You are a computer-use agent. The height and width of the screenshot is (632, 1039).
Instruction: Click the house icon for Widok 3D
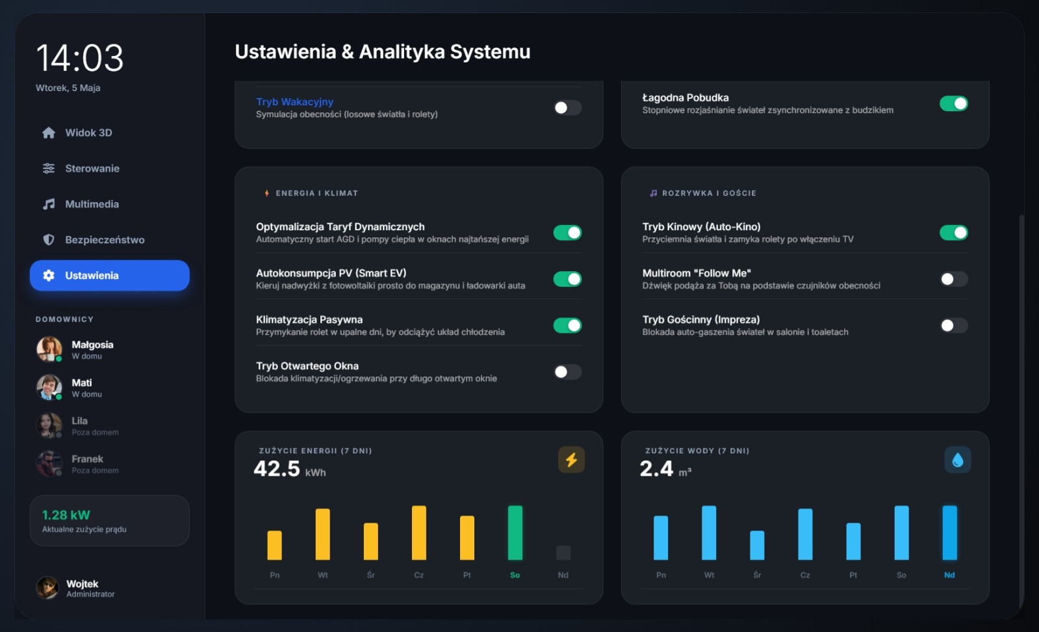click(49, 133)
